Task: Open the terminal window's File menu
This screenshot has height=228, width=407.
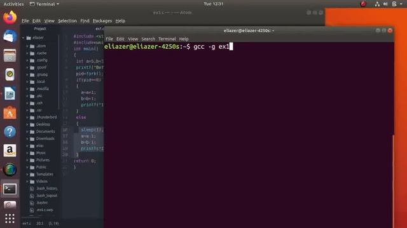Action: point(109,39)
